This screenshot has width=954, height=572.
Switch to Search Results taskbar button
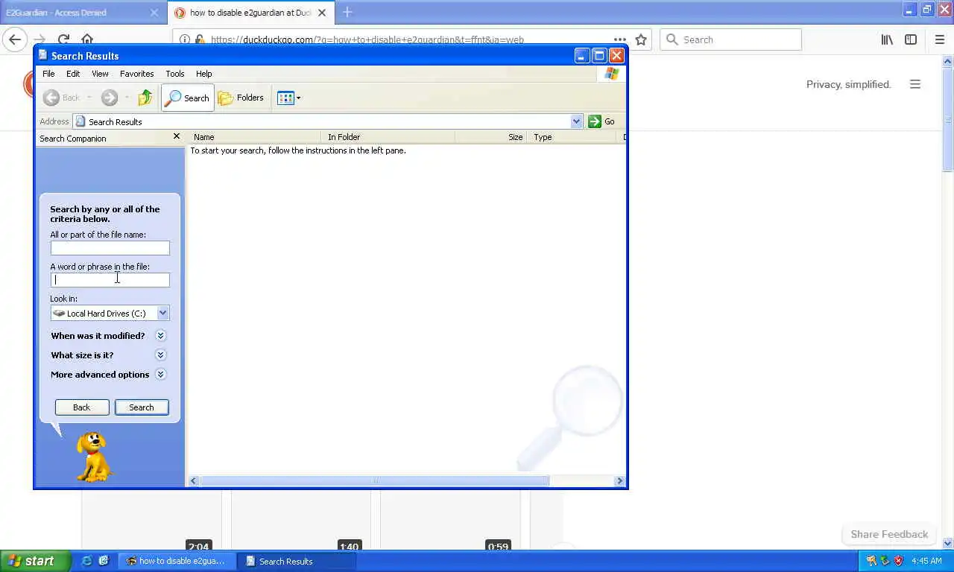point(297,561)
